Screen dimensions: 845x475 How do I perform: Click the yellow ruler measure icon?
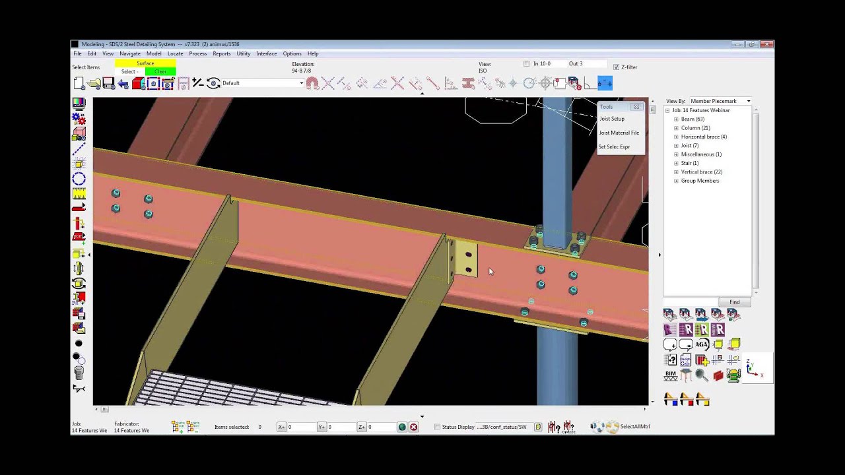click(79, 194)
